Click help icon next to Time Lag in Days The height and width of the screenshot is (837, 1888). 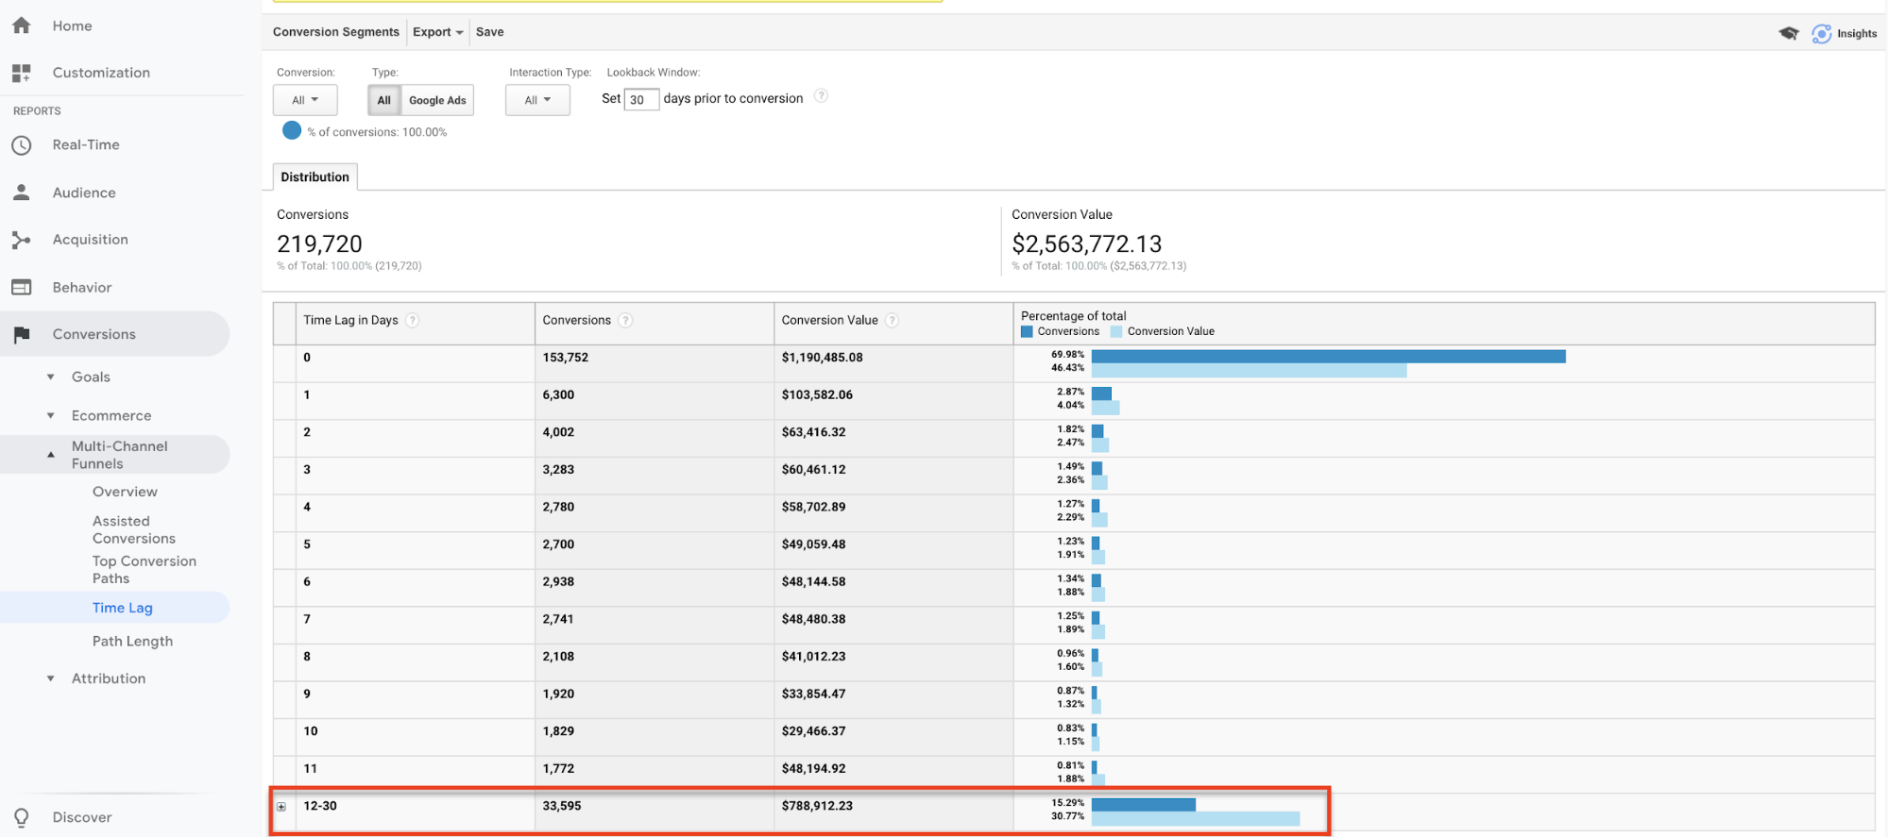413,321
